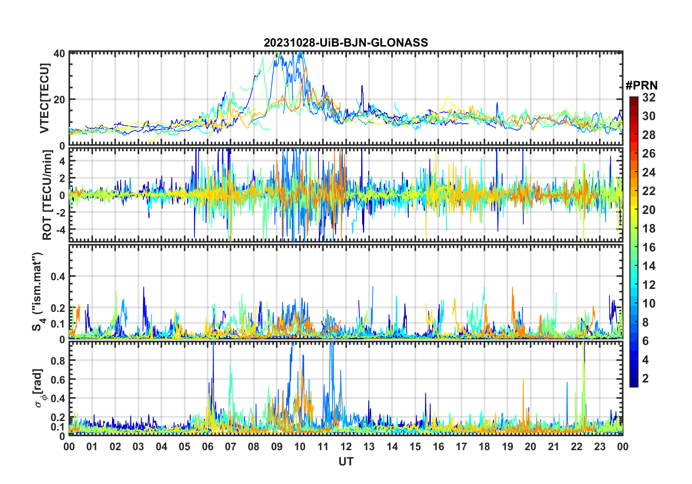Click x-axis hour label 01
The height and width of the screenshot is (484, 692).
[x=92, y=447]
